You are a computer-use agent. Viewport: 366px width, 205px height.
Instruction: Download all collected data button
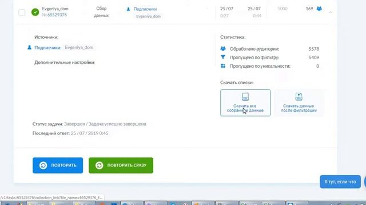[x=245, y=102]
